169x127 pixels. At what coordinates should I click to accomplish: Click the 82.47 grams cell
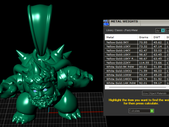145,50
